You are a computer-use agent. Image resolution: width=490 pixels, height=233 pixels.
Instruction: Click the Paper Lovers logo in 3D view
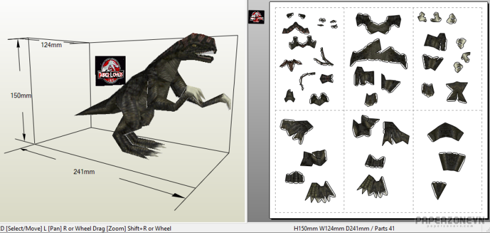110,71
